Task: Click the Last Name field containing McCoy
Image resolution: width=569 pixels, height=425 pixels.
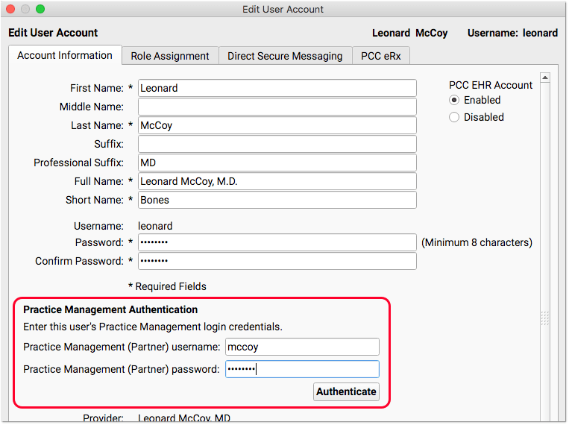Action: (x=277, y=125)
